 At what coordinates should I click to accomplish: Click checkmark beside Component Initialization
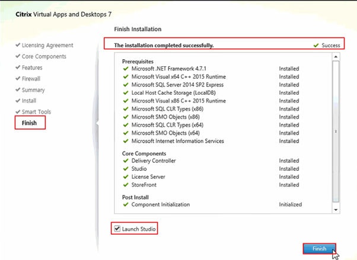coord(126,204)
